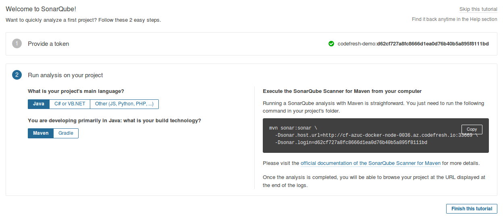Image resolution: width=503 pixels, height=218 pixels.
Task: Click the Run analysis on your project header
Action: tap(65, 75)
